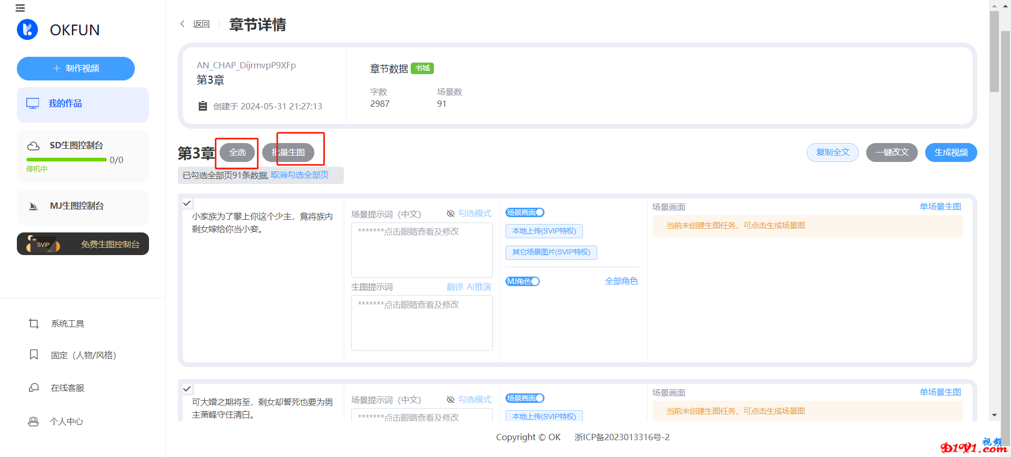This screenshot has height=457, width=1011.
Task: Open 固定(人物/风格) menu
Action: point(83,355)
